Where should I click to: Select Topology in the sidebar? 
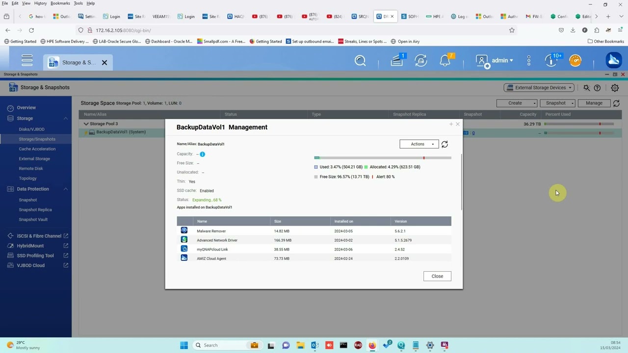(27, 178)
